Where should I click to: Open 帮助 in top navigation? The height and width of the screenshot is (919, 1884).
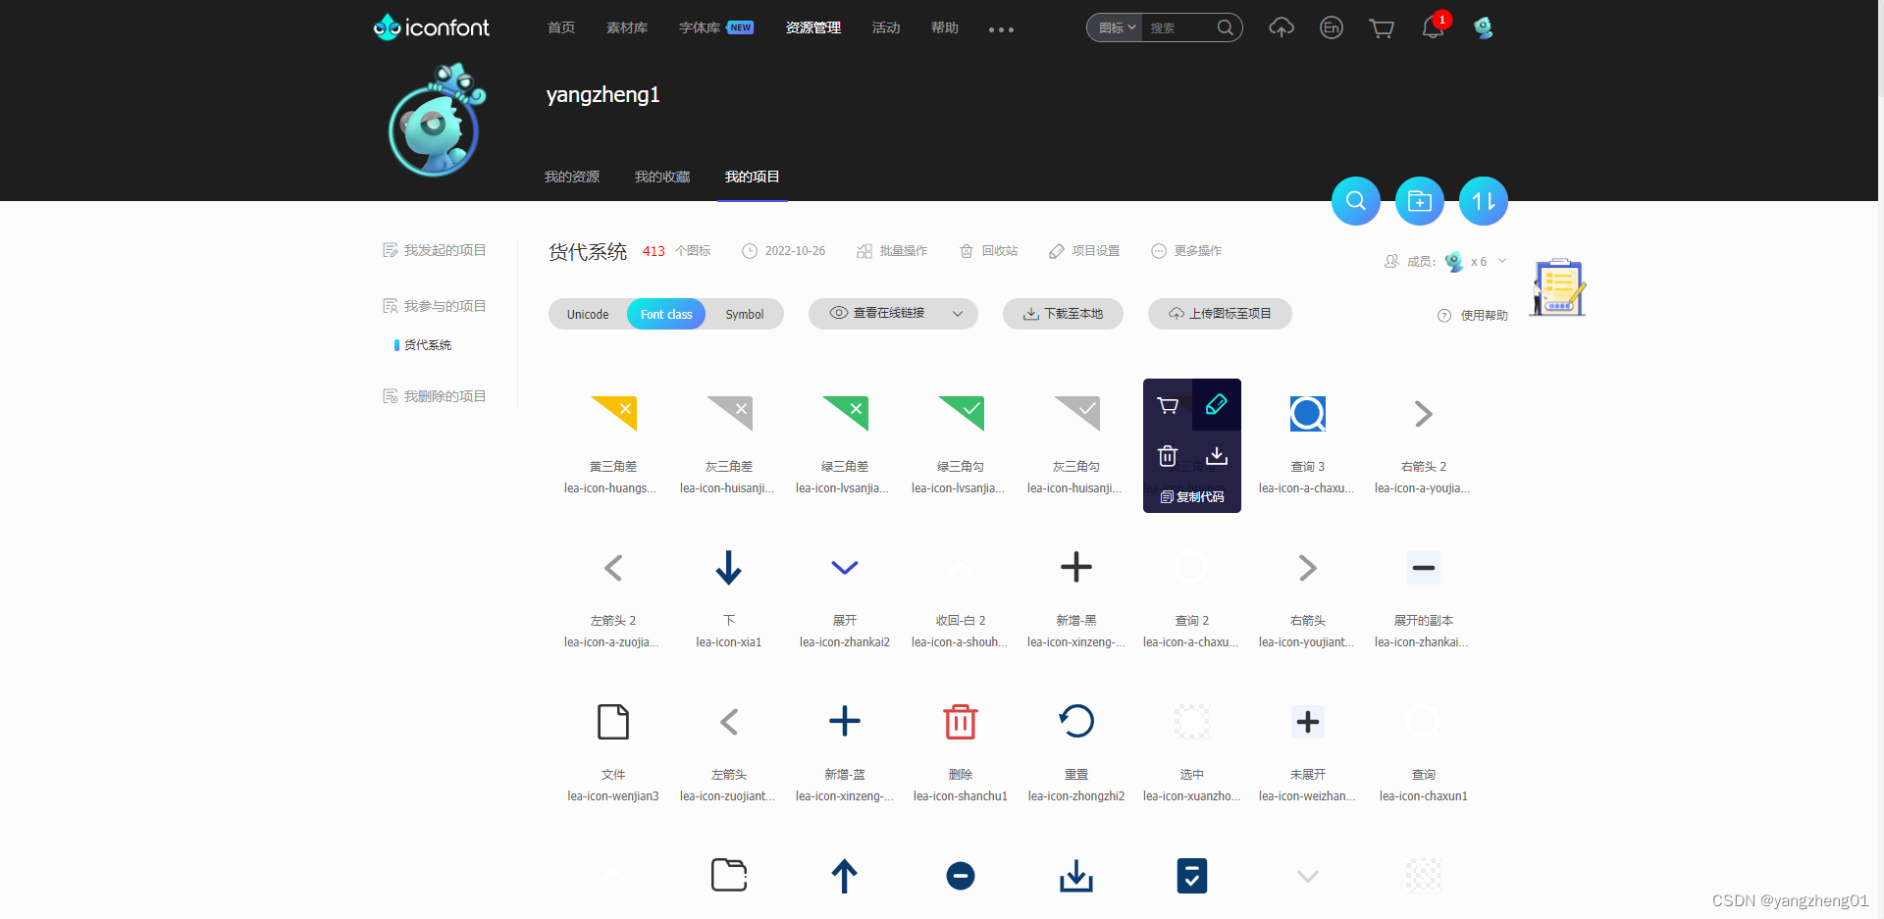click(945, 27)
